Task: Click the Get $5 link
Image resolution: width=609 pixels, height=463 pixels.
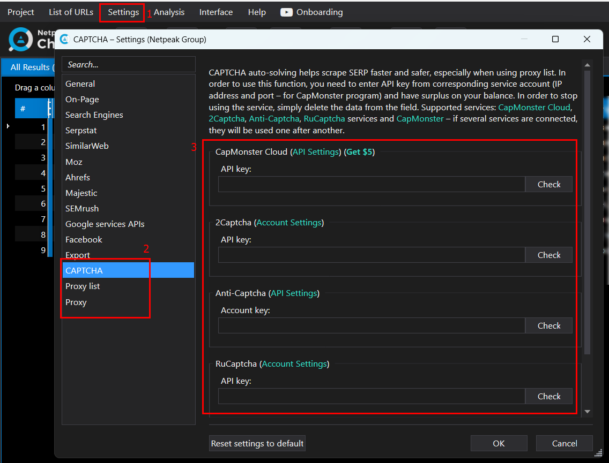Action: [x=359, y=151]
